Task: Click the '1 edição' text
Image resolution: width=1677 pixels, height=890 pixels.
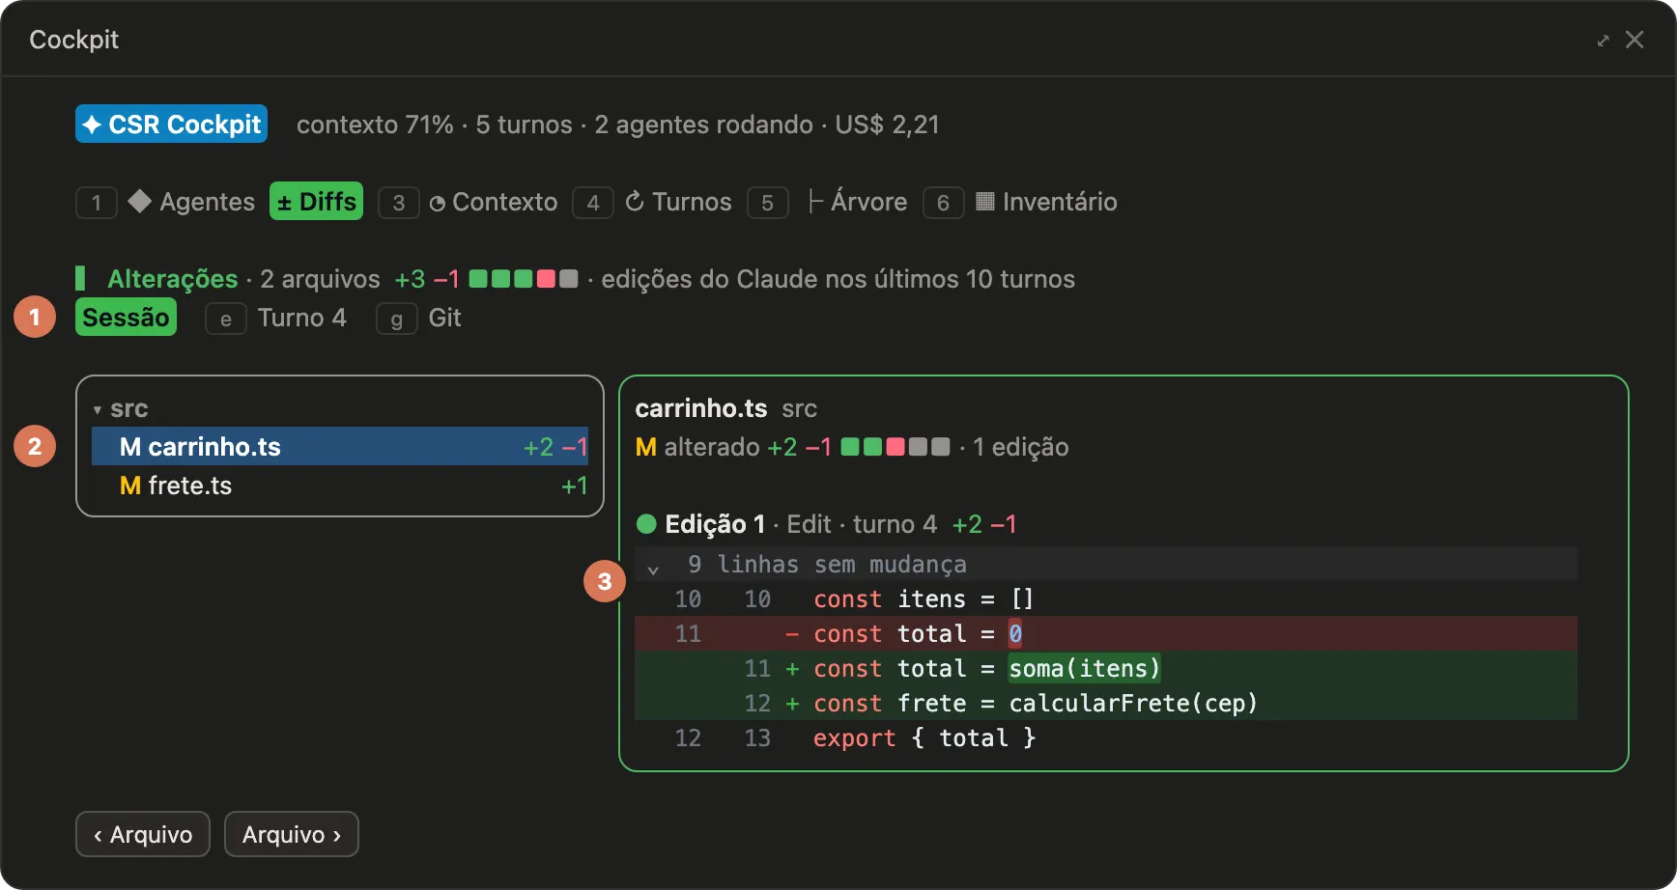Action: click(x=1021, y=447)
